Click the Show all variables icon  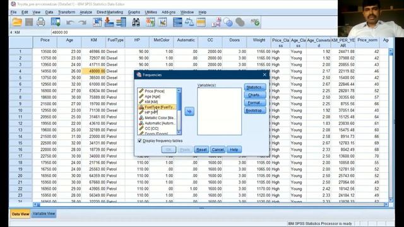pos(240,23)
